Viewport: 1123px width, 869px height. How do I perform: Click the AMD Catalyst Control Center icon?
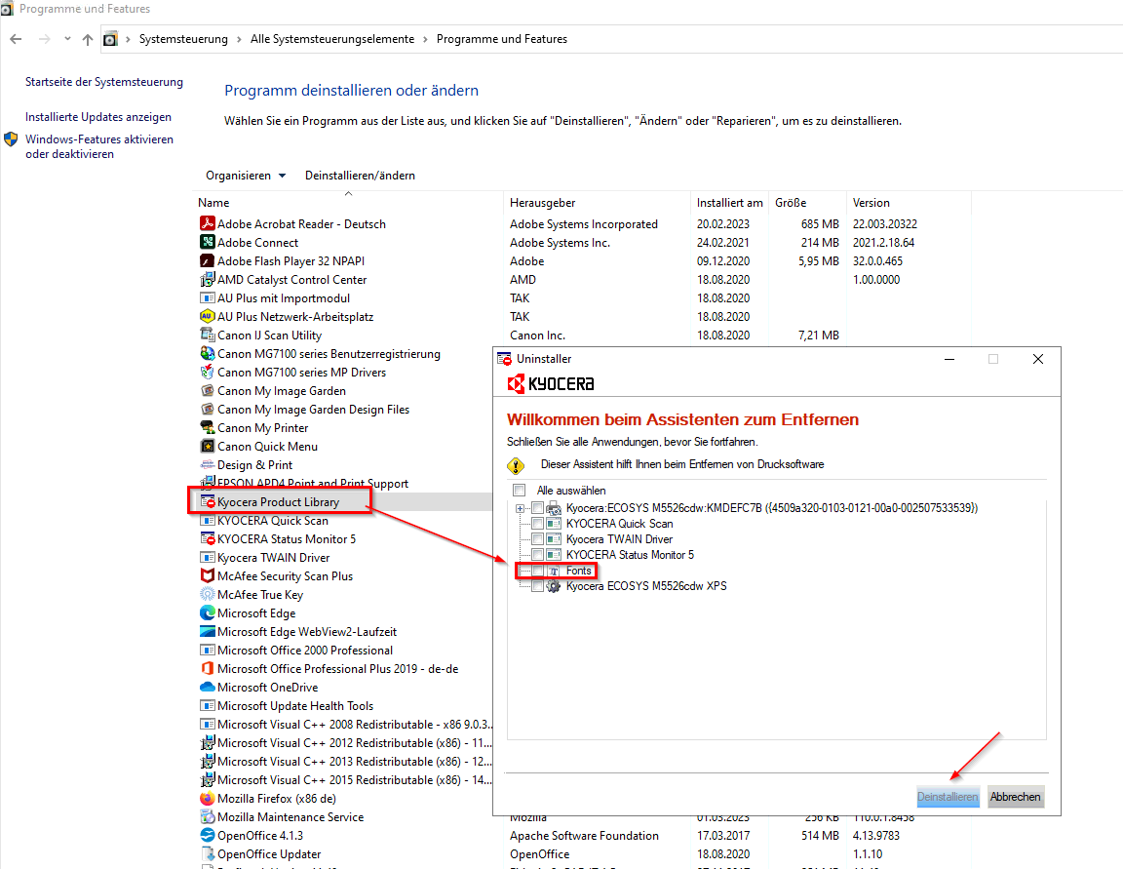click(x=207, y=279)
